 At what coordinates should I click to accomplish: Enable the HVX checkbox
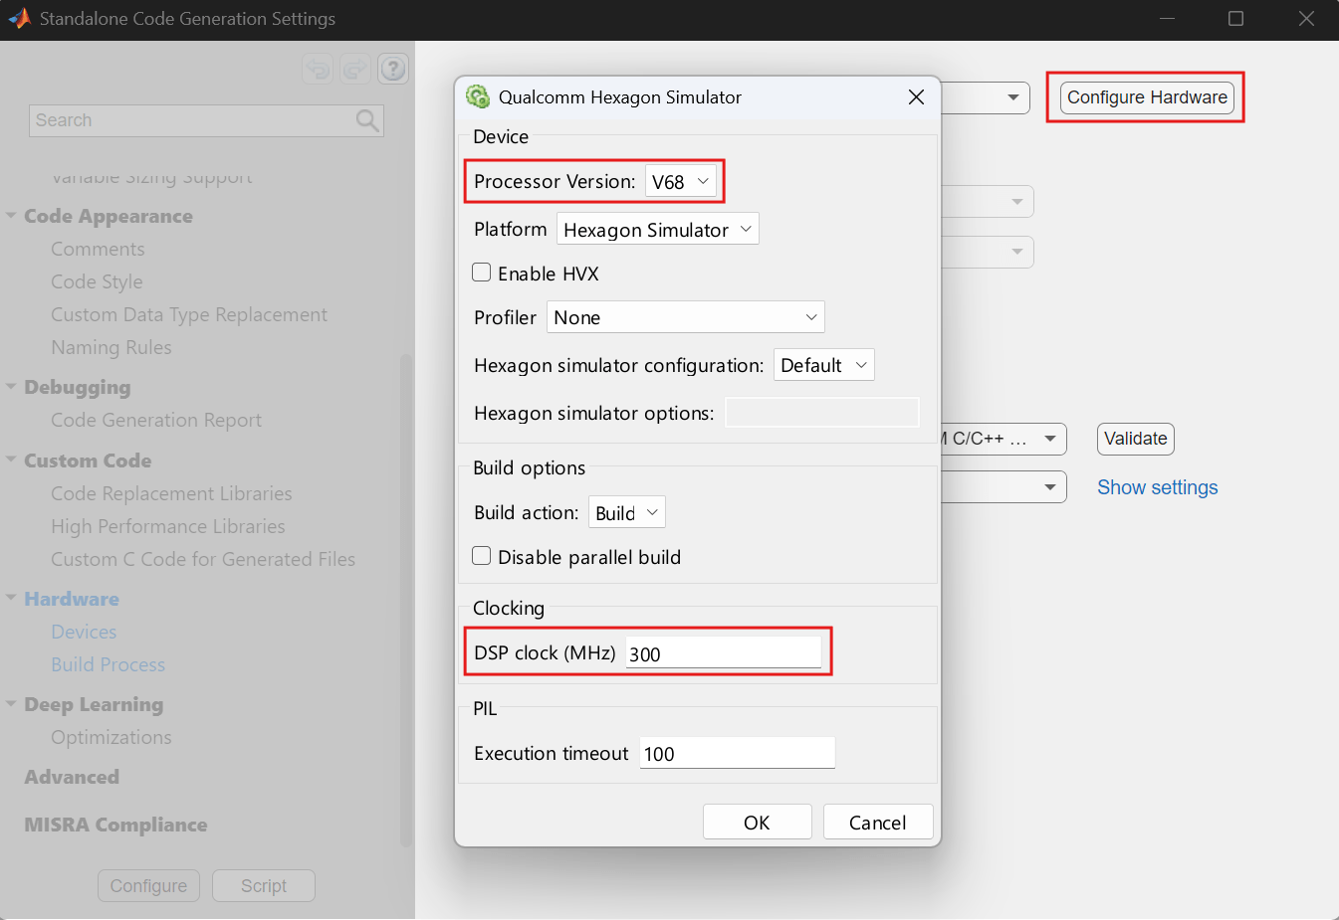tap(482, 273)
